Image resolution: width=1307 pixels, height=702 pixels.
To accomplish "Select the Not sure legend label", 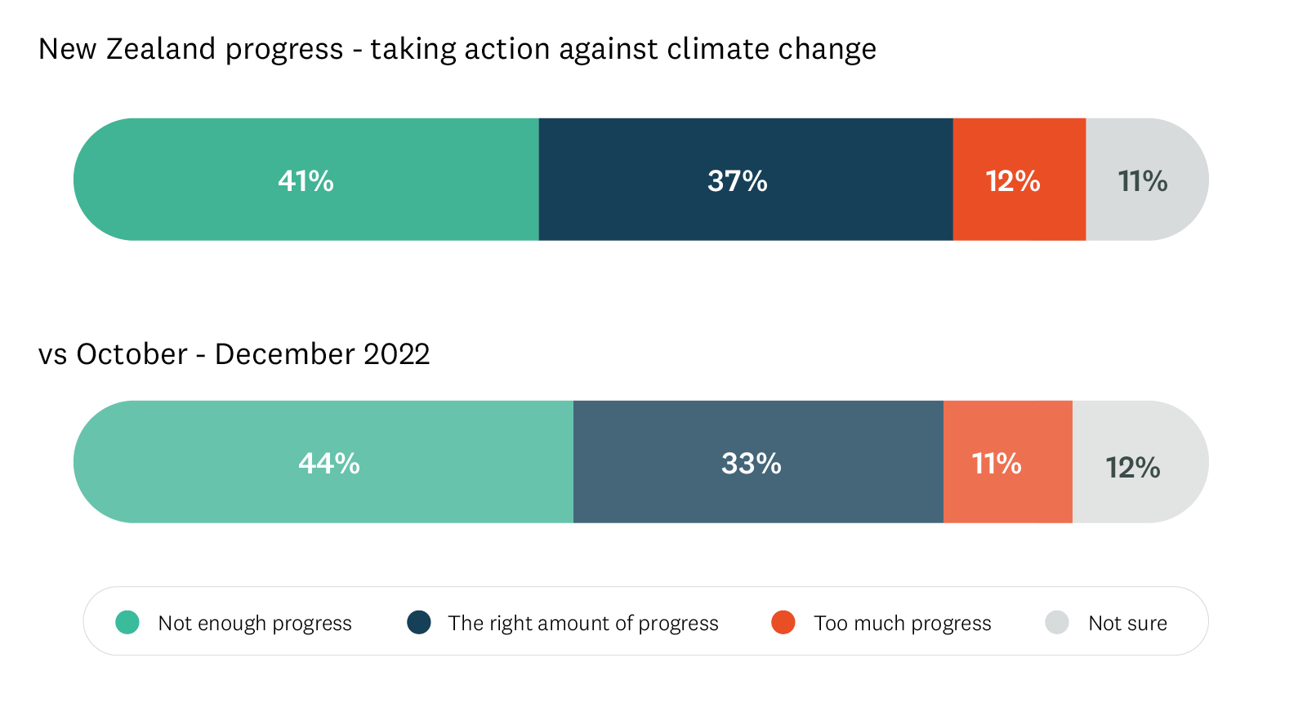I will pyautogui.click(x=1127, y=624).
